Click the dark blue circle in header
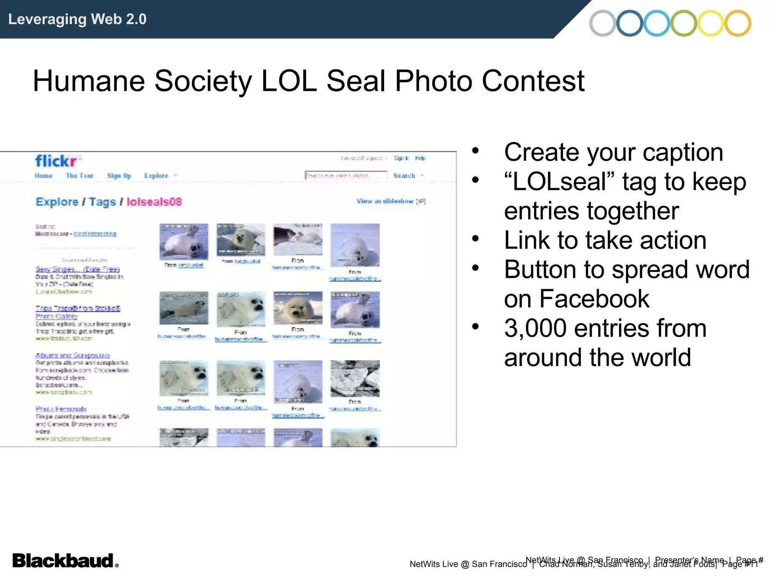Image resolution: width=772 pixels, height=579 pixels. [x=630, y=23]
